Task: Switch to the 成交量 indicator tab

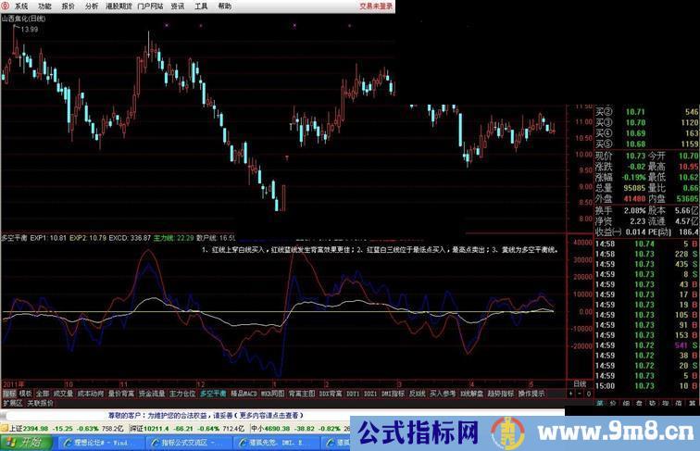Action: click(x=63, y=394)
